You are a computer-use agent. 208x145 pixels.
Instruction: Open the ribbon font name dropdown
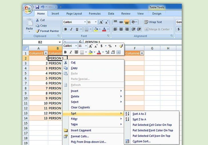[85, 22]
